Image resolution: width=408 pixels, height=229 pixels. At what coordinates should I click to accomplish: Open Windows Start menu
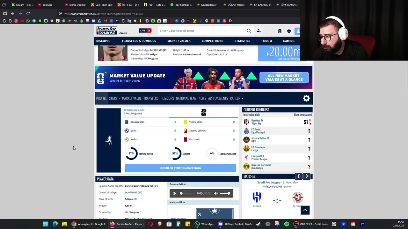tap(46, 224)
